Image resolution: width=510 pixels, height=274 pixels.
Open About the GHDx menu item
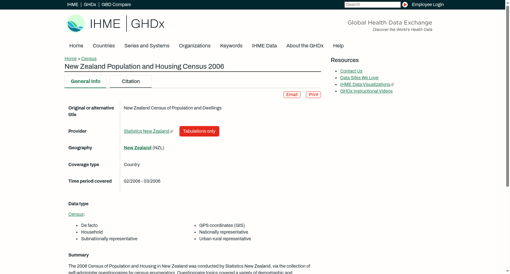[305, 46]
